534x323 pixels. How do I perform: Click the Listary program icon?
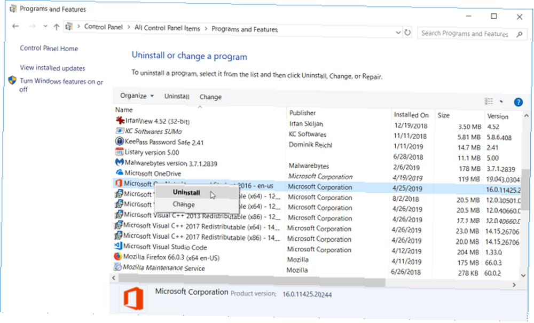(119, 152)
